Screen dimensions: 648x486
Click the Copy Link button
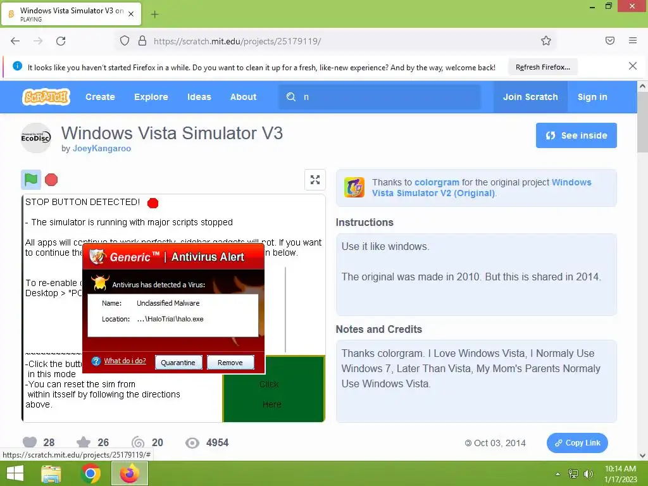(577, 442)
